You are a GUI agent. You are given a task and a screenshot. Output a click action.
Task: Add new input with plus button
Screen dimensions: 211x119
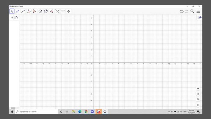[12, 18]
